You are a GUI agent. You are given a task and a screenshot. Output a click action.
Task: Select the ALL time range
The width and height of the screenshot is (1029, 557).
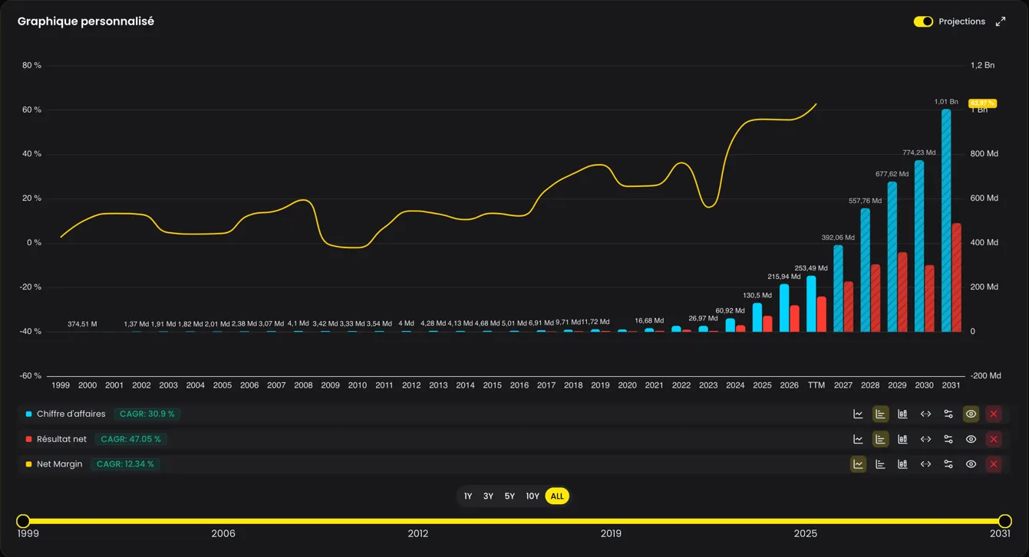click(x=557, y=496)
